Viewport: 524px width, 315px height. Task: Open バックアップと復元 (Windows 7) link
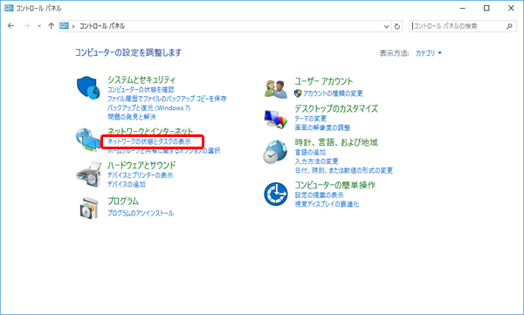(148, 108)
